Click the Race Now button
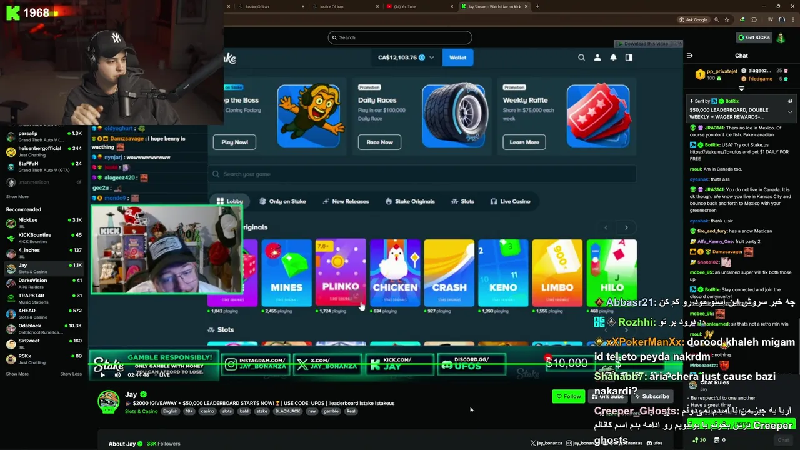 pyautogui.click(x=379, y=142)
